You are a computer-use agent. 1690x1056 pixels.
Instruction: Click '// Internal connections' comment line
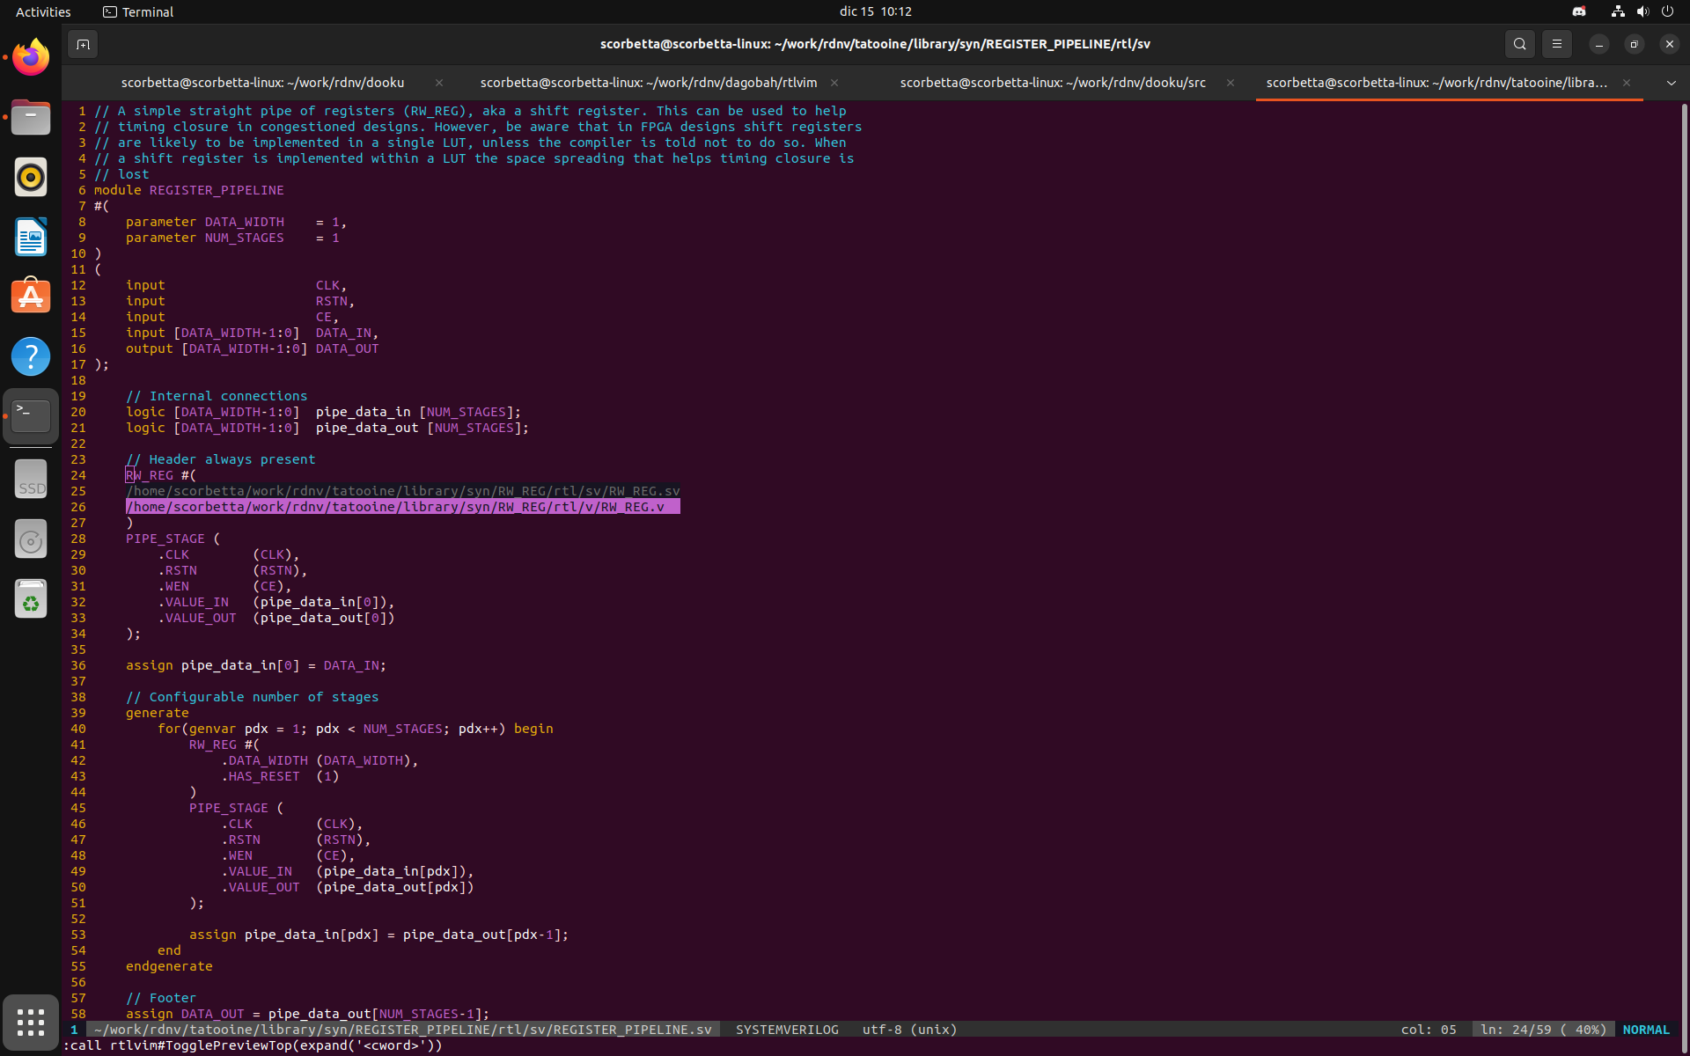(217, 396)
